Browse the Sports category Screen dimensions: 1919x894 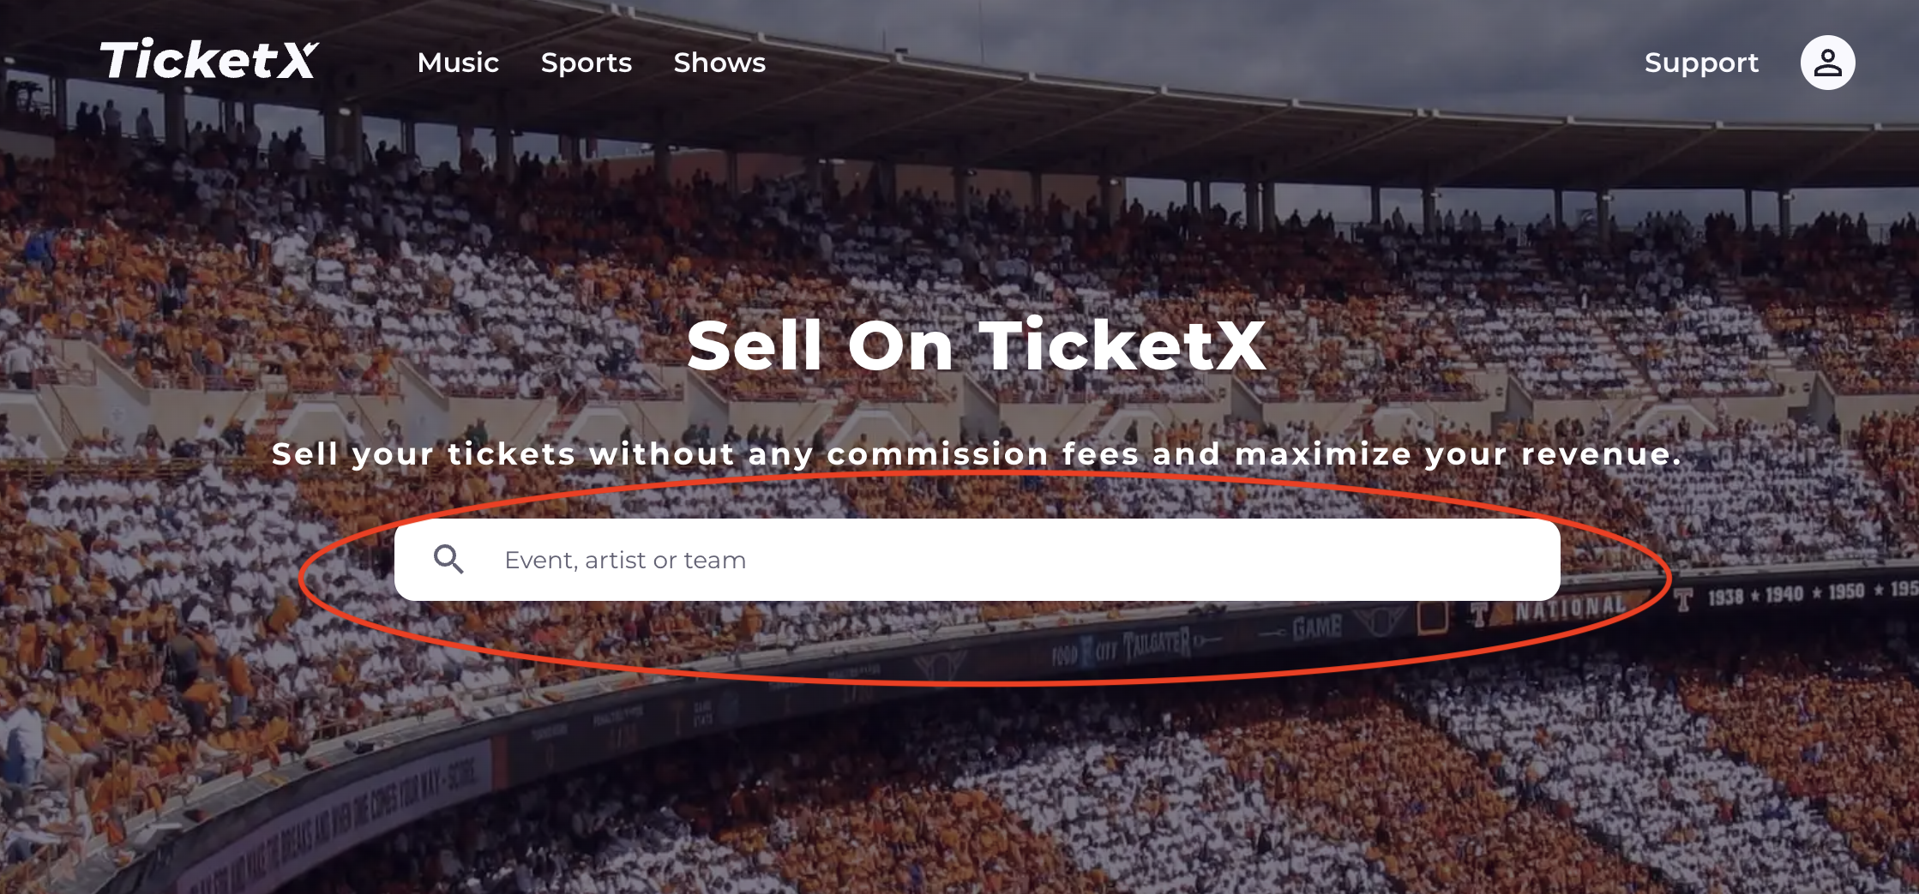pyautogui.click(x=587, y=63)
